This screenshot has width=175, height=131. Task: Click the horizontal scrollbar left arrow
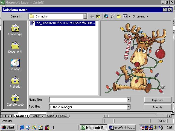point(106,116)
